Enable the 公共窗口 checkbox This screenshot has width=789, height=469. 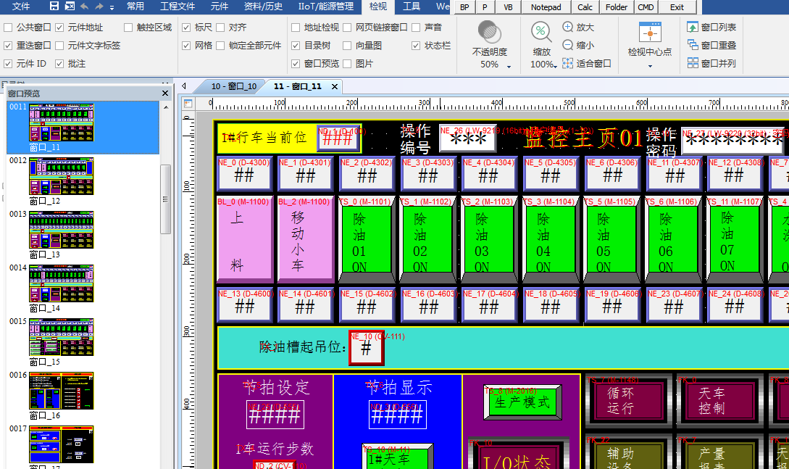[x=9, y=28]
